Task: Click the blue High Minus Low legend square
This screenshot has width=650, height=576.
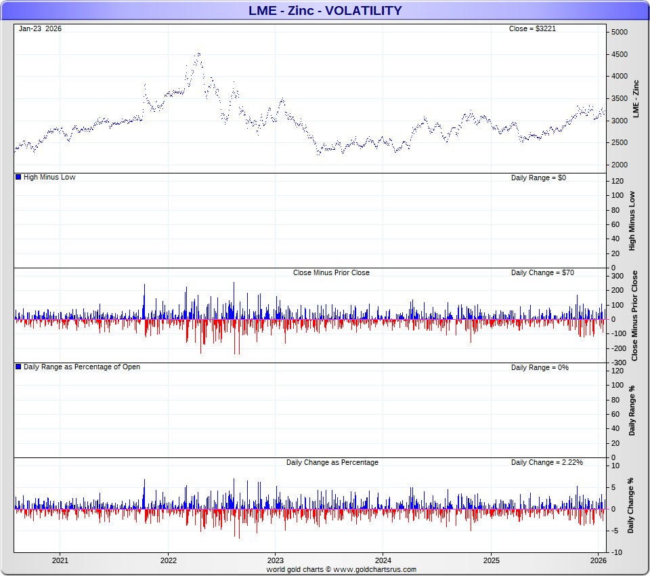Action: tap(18, 178)
